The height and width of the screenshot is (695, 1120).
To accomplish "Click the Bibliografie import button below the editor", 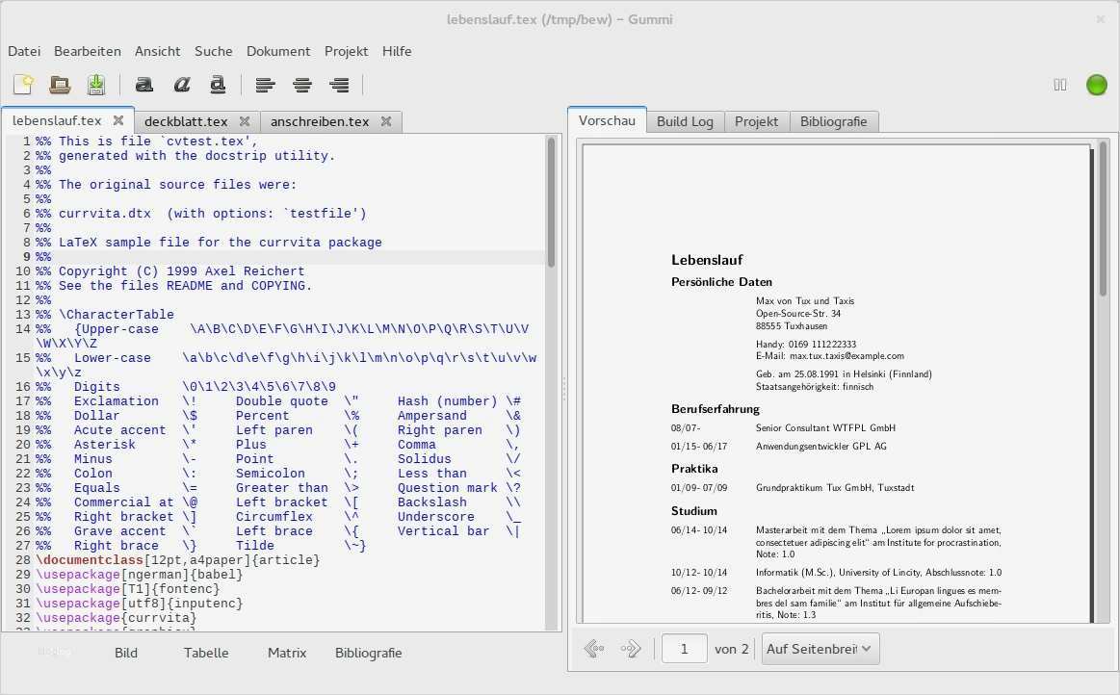I will pos(369,653).
